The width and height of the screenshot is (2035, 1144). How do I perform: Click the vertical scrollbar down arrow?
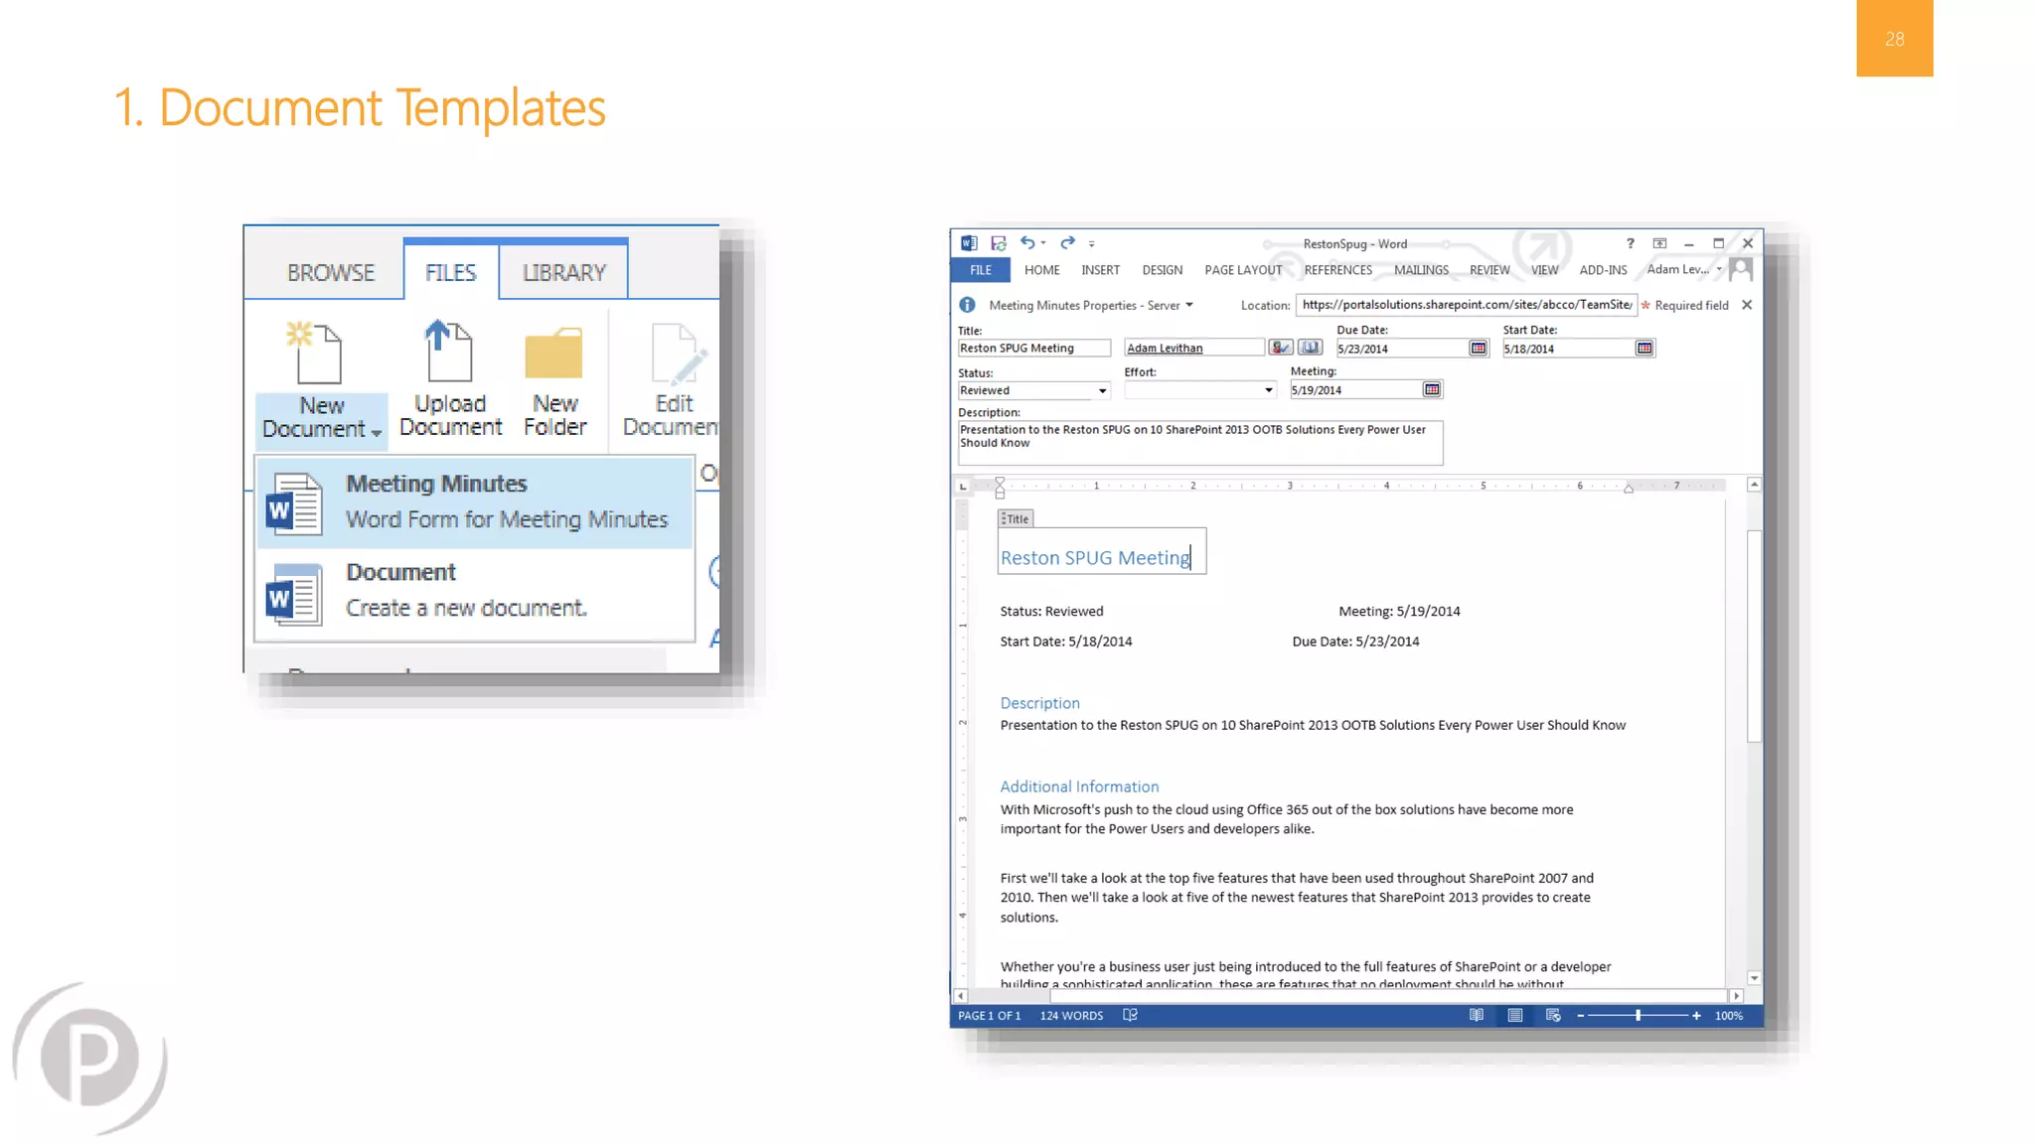pos(1754,978)
